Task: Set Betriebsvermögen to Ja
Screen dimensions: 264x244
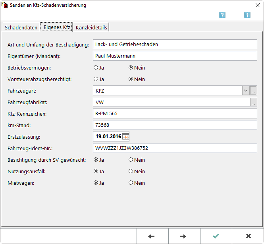Action: point(96,68)
